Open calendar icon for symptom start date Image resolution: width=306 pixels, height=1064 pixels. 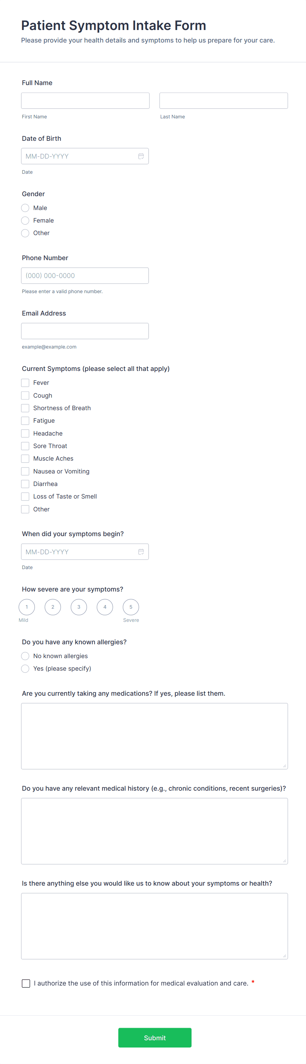click(141, 552)
